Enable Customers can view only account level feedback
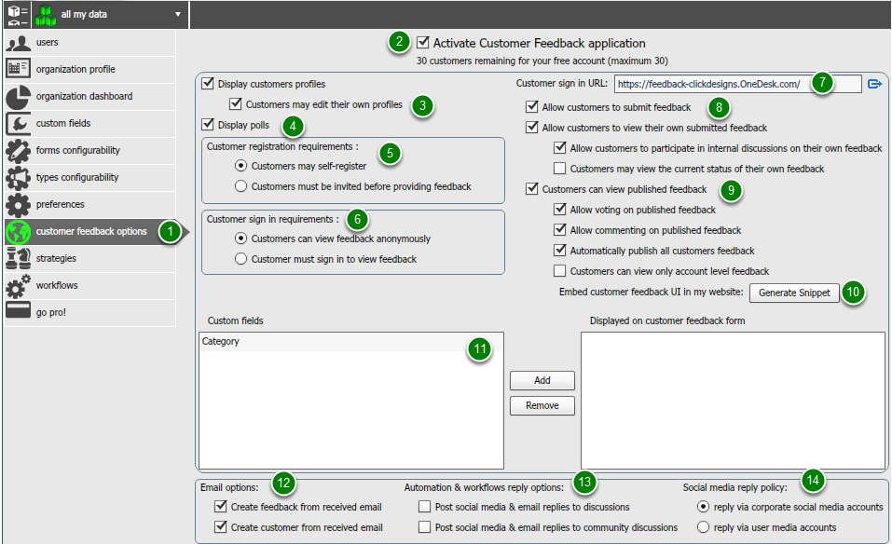Viewport: 892px width, 545px height. pyautogui.click(x=560, y=271)
